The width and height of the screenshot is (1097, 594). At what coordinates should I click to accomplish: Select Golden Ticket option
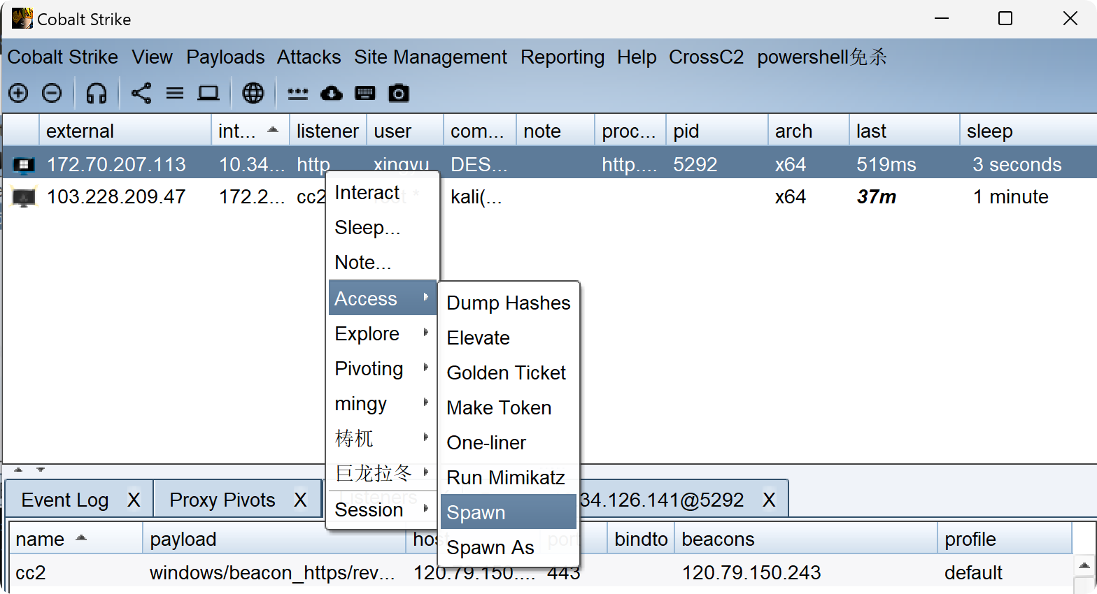coord(509,372)
